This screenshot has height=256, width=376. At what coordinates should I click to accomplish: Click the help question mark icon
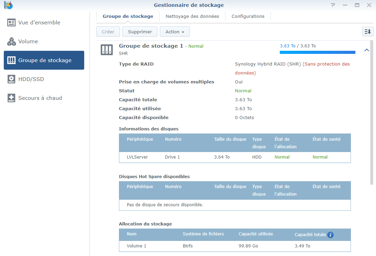[333, 5]
